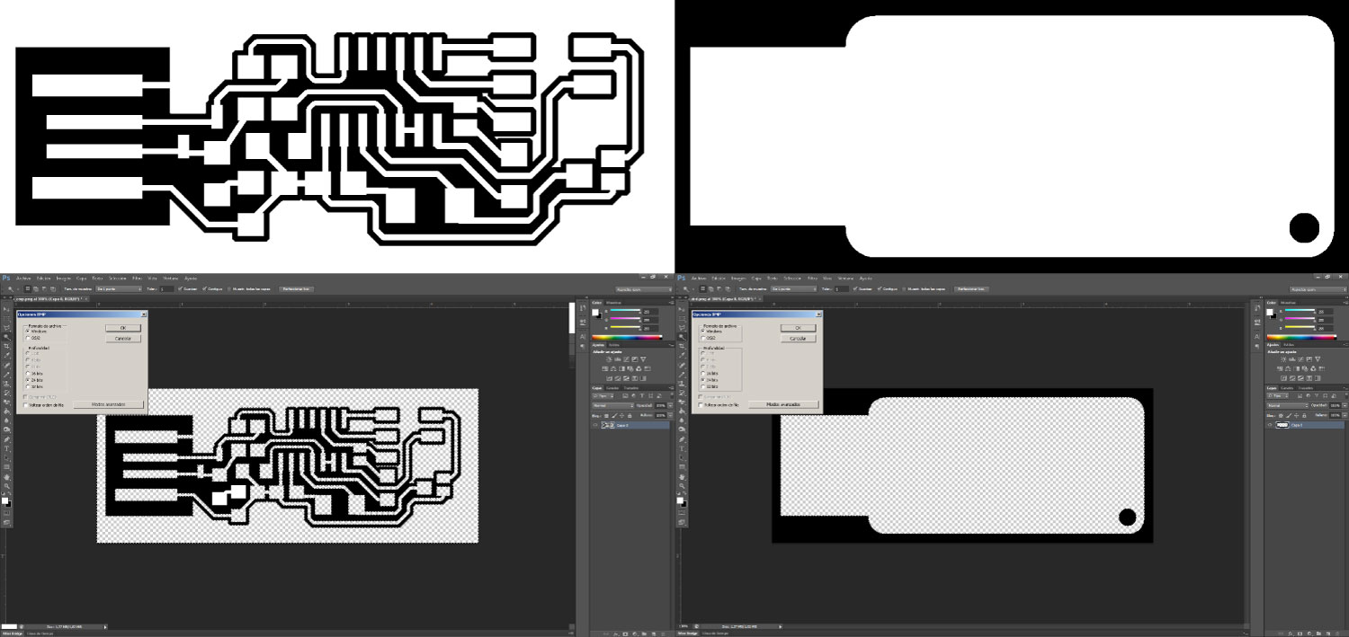Add Levels adjustment in left window Ajustes panel
The width and height of the screenshot is (1349, 637).
(x=618, y=358)
